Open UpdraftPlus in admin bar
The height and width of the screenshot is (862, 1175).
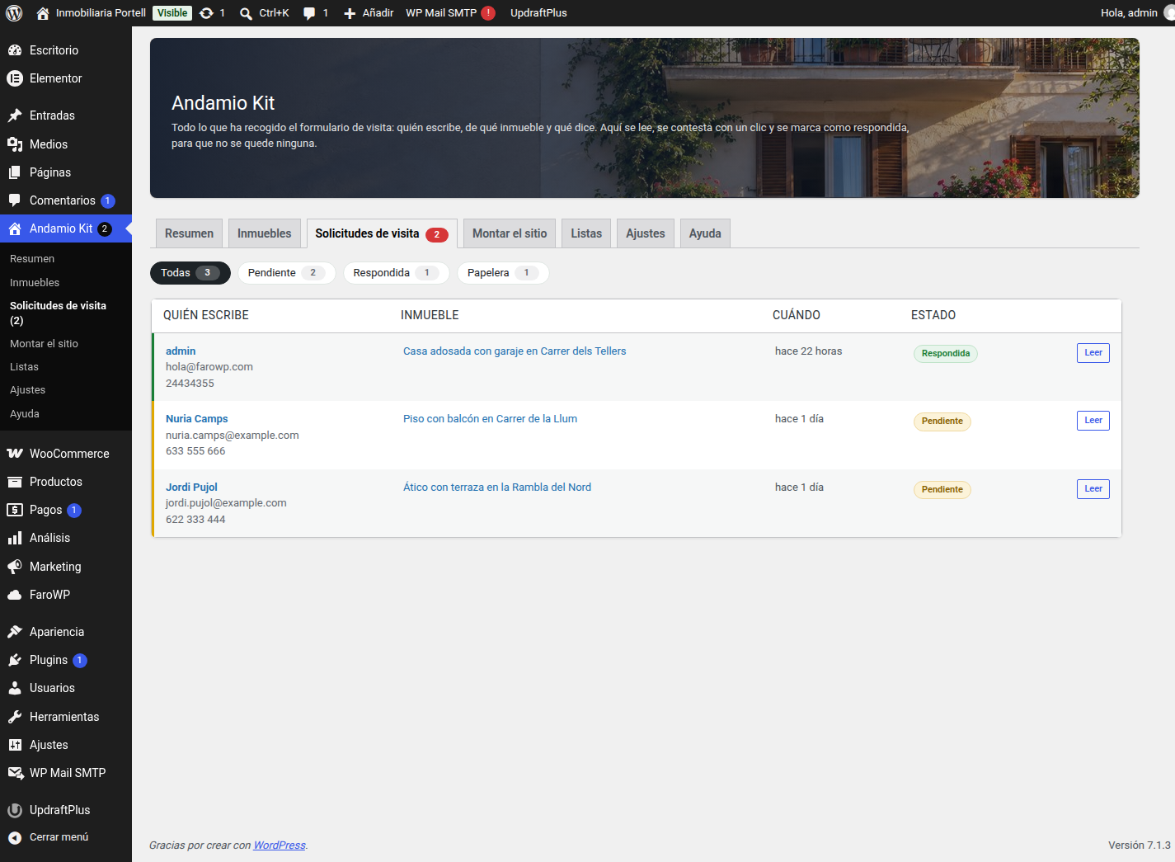pyautogui.click(x=538, y=13)
